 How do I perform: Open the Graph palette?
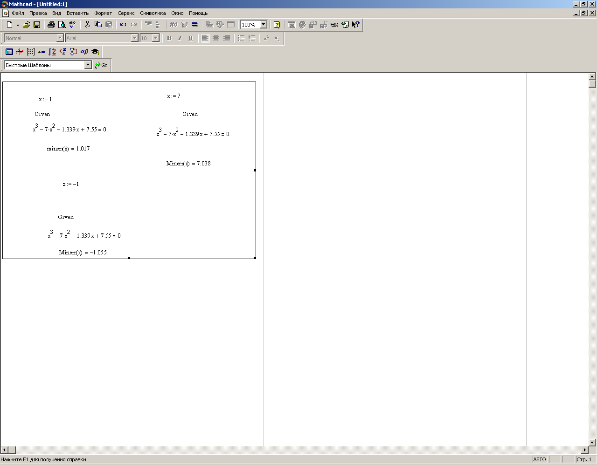click(x=20, y=52)
